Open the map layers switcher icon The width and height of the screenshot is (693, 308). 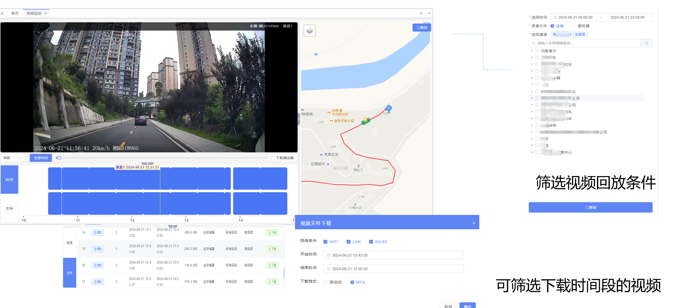click(x=309, y=31)
